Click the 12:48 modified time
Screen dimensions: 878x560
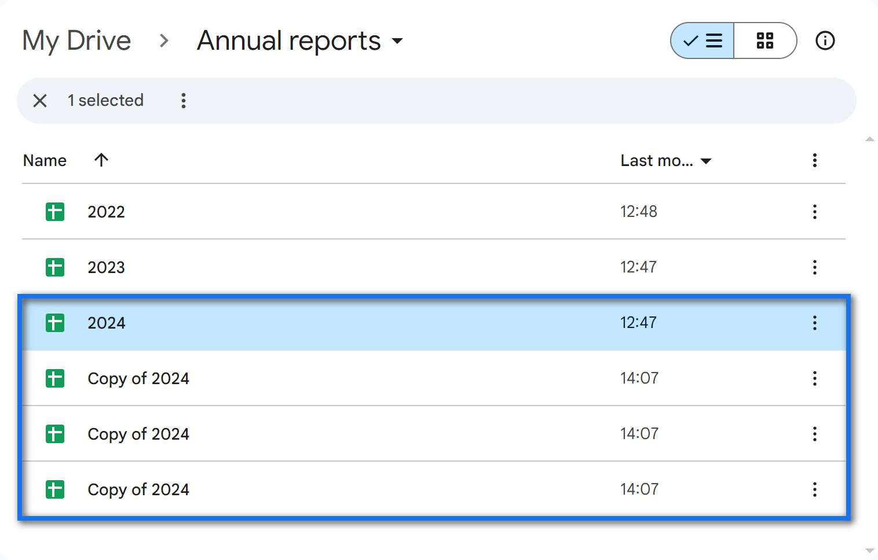tap(639, 212)
